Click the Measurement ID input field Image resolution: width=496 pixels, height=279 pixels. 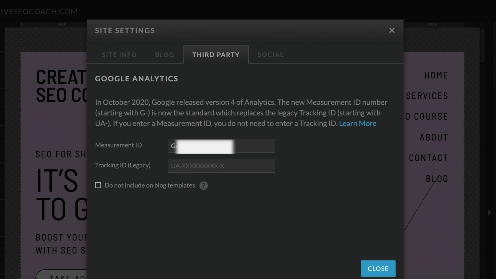click(221, 146)
